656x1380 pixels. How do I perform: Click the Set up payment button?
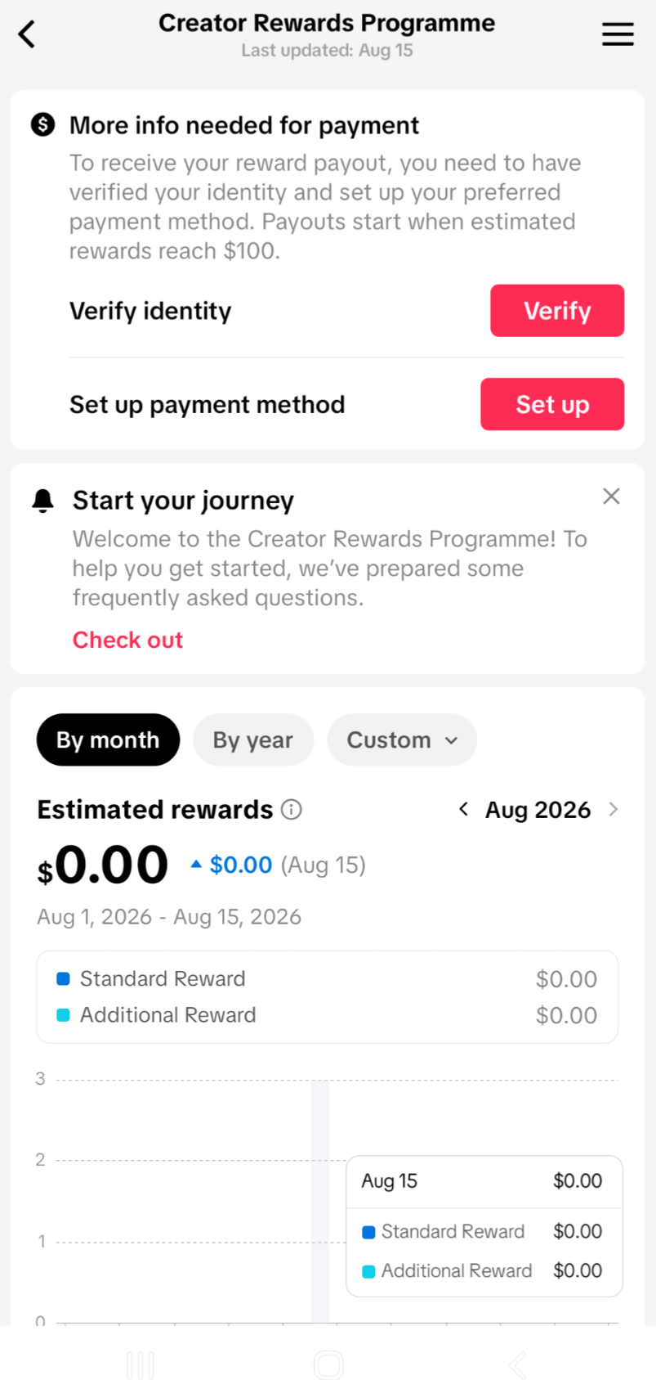(x=552, y=404)
